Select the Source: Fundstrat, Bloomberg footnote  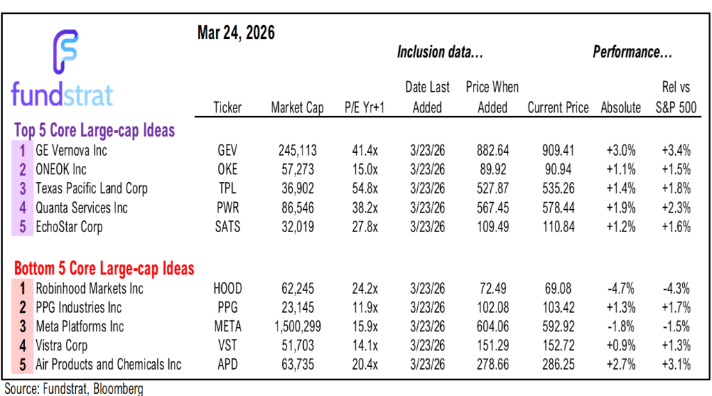pos(73,389)
